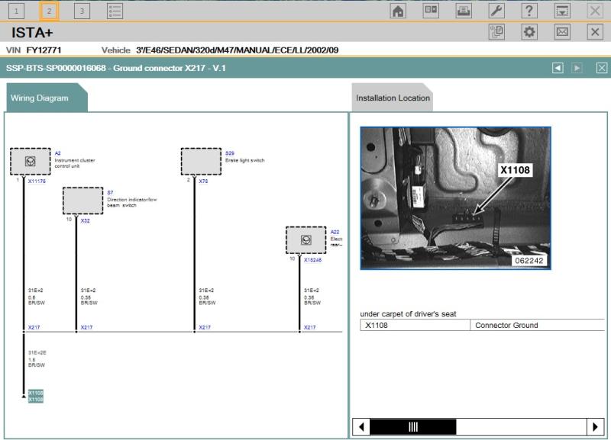Open the gear settings icon

(x=529, y=32)
